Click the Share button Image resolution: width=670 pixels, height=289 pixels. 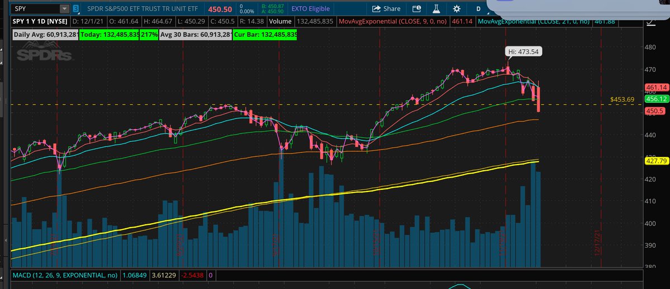click(x=386, y=8)
